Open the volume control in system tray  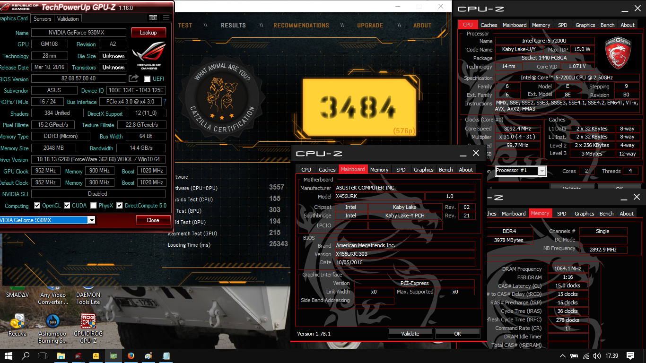[597, 356]
